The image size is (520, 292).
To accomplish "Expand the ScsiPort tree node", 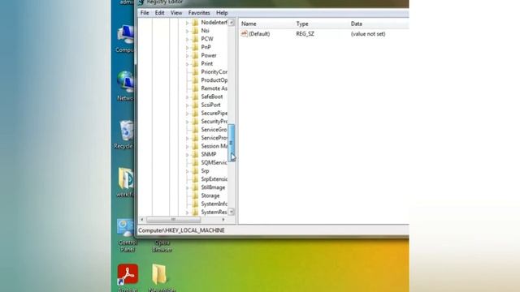I will coord(187,105).
